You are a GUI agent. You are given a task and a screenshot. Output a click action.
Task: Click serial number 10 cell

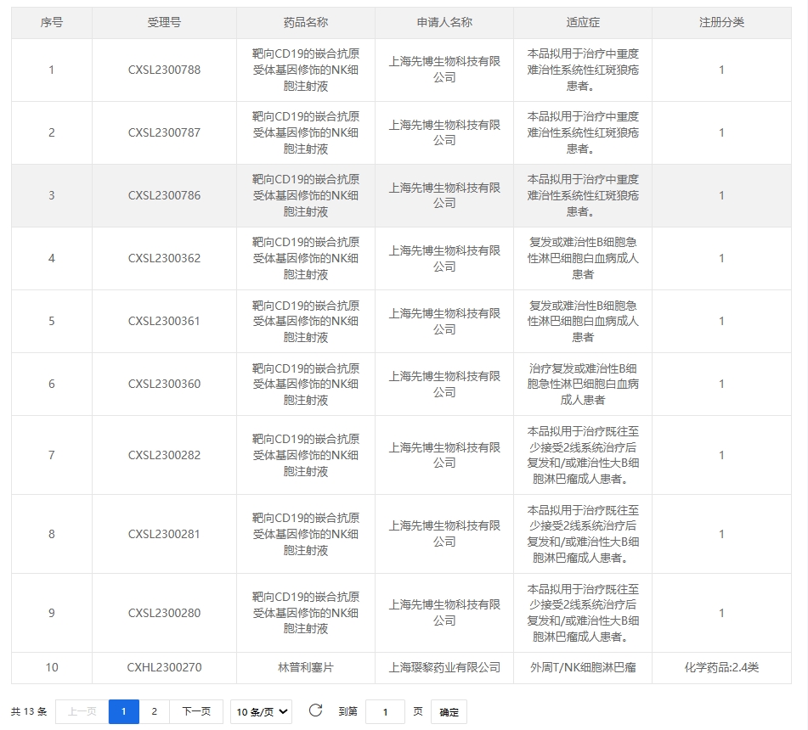(52, 668)
